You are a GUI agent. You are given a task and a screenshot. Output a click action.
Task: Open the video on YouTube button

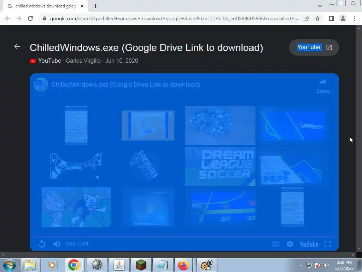[x=314, y=47]
